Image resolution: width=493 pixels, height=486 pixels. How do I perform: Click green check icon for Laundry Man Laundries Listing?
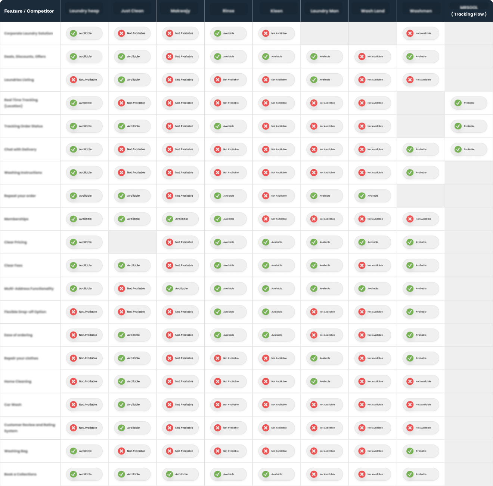(314, 80)
